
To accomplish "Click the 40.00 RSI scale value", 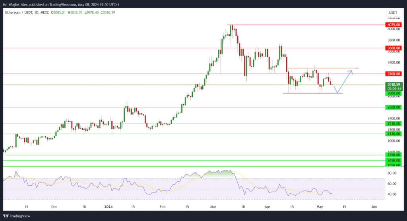I will pyautogui.click(x=393, y=194).
